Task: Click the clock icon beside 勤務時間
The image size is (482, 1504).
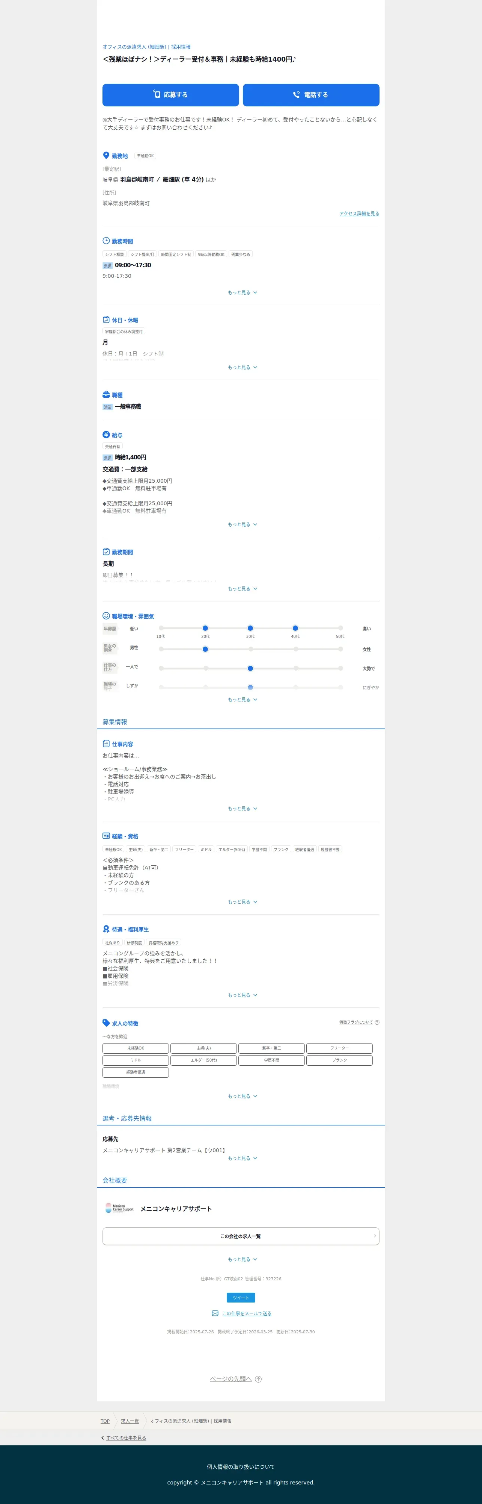Action: pos(106,241)
